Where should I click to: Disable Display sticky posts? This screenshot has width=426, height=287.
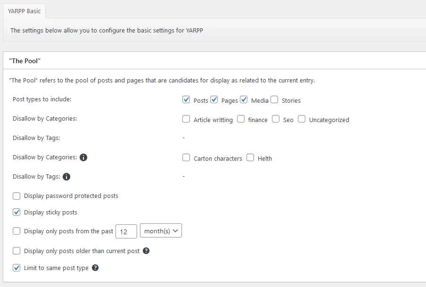click(16, 213)
